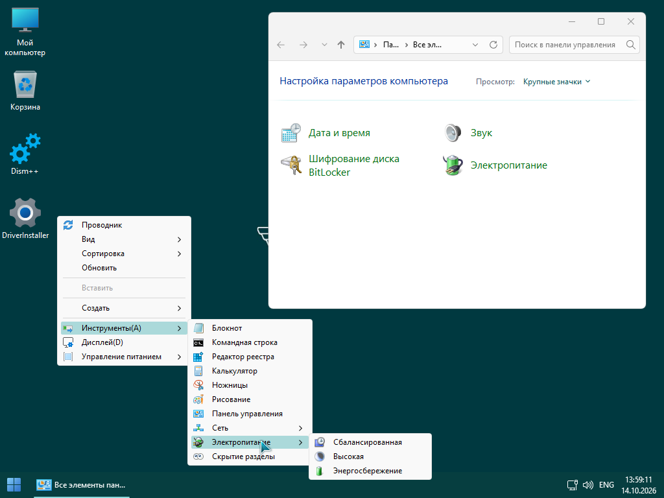The image size is (664, 498).
Task: Open the recent locations chevron dropdown
Action: tap(324, 45)
